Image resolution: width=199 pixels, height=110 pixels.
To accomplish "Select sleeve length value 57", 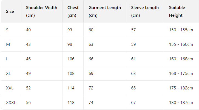I will coord(133,30).
